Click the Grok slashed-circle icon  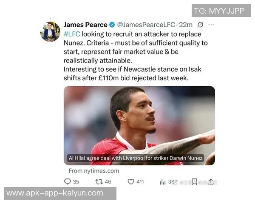coord(200,25)
